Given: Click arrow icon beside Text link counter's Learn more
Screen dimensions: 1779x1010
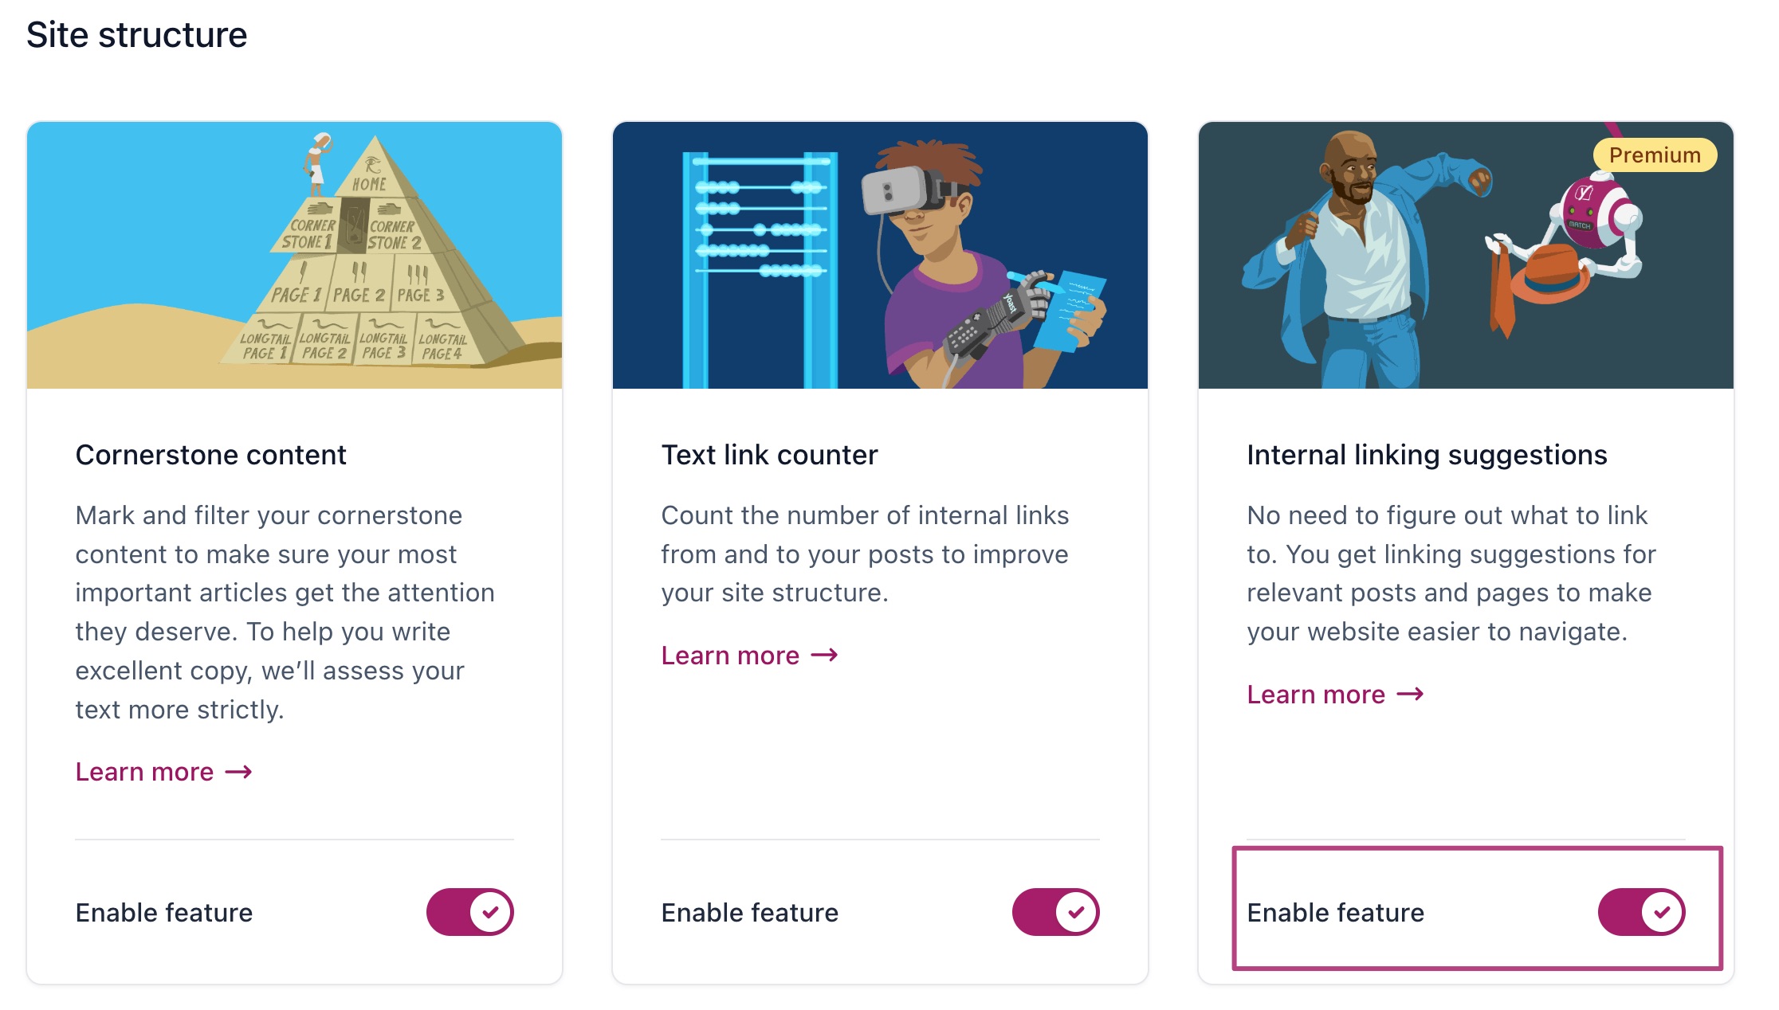Looking at the screenshot, I should [825, 656].
